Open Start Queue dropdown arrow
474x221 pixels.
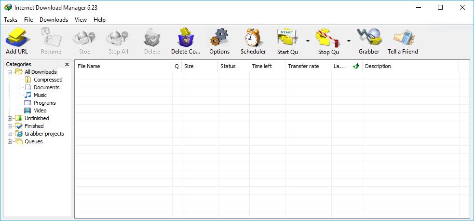[308, 41]
